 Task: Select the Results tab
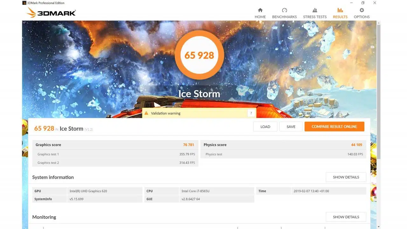[340, 13]
